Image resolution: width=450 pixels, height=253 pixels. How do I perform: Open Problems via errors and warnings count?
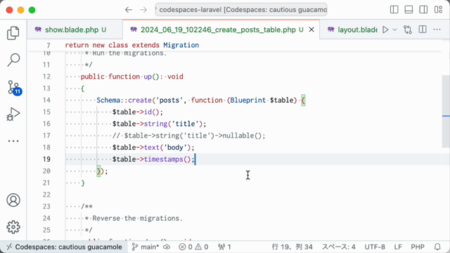tap(193, 247)
